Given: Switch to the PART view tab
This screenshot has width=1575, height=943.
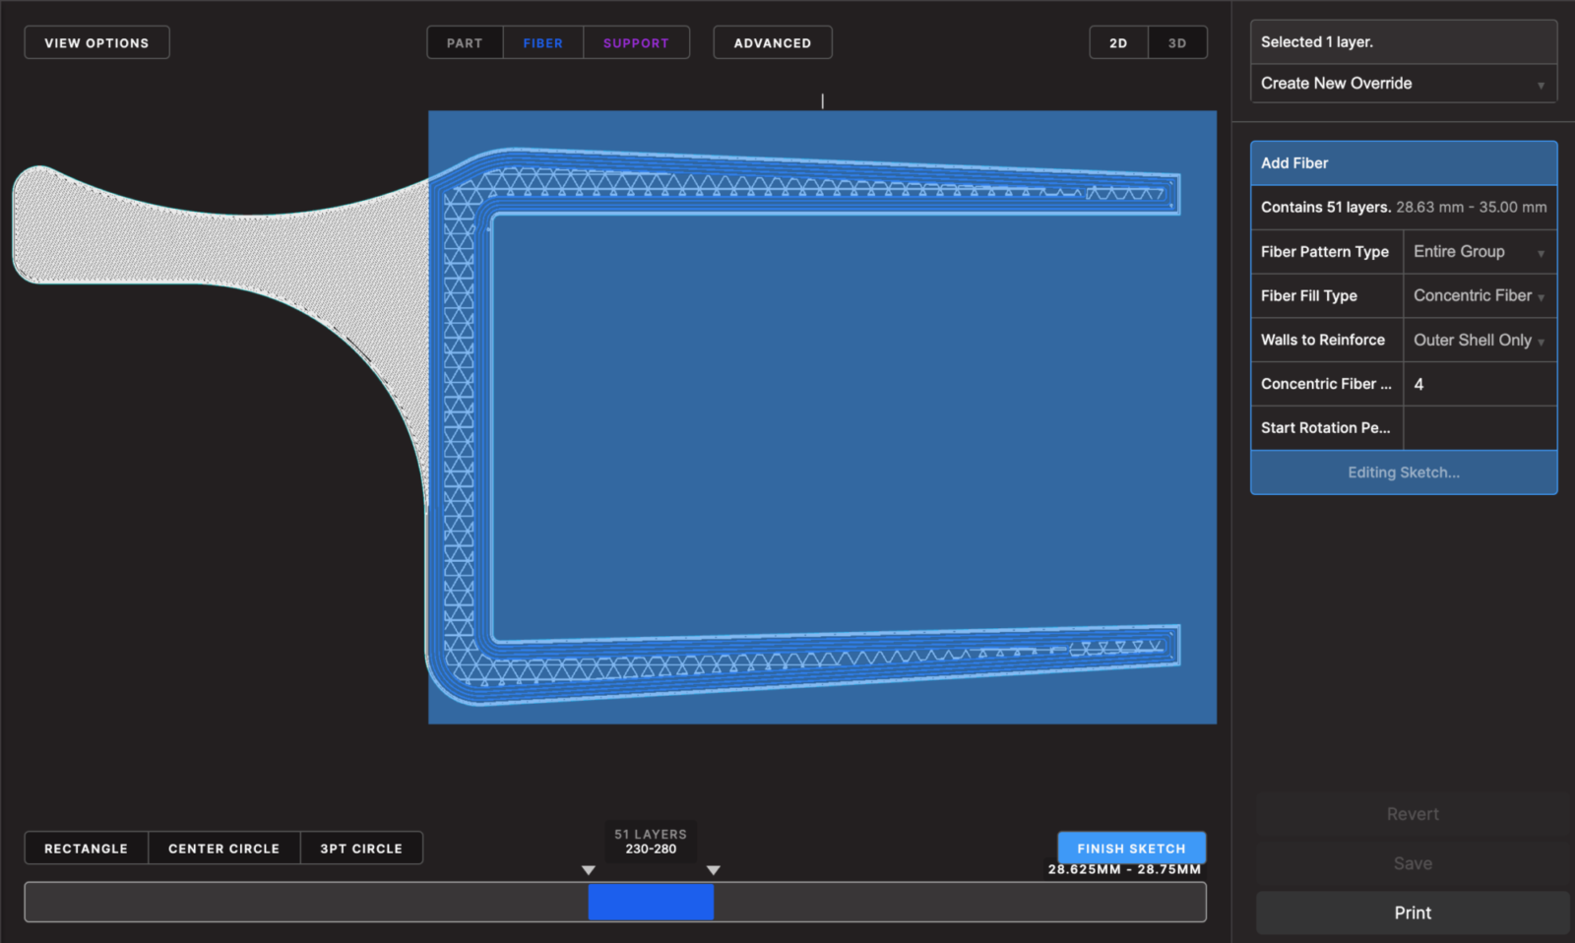Looking at the screenshot, I should coord(464,42).
